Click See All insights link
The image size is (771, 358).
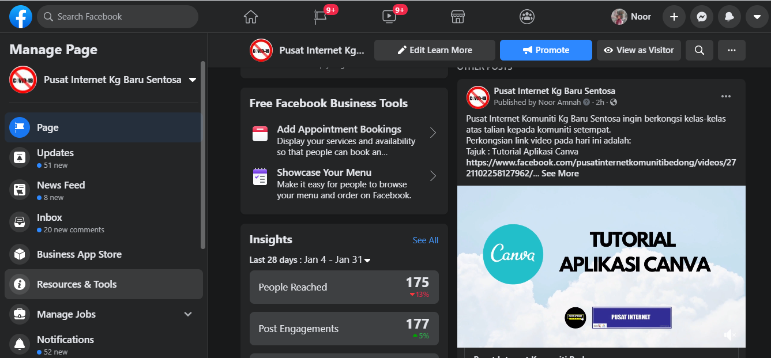click(425, 240)
